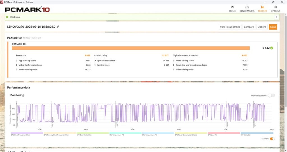The image size is (287, 152).
Task: Click the Productivity score 11 017
Action: click(165, 56)
